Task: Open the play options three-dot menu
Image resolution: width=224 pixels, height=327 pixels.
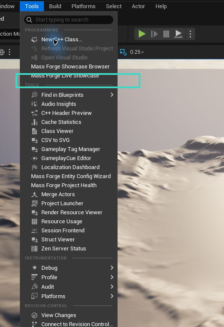Action: 190,34
